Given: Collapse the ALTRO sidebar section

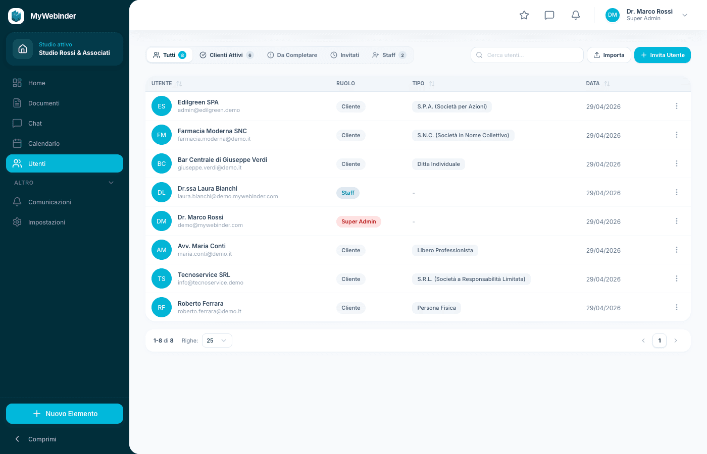Looking at the screenshot, I should coord(111,183).
